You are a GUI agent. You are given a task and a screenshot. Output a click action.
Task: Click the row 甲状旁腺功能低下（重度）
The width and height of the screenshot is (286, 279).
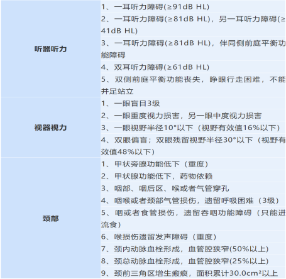pos(193,164)
